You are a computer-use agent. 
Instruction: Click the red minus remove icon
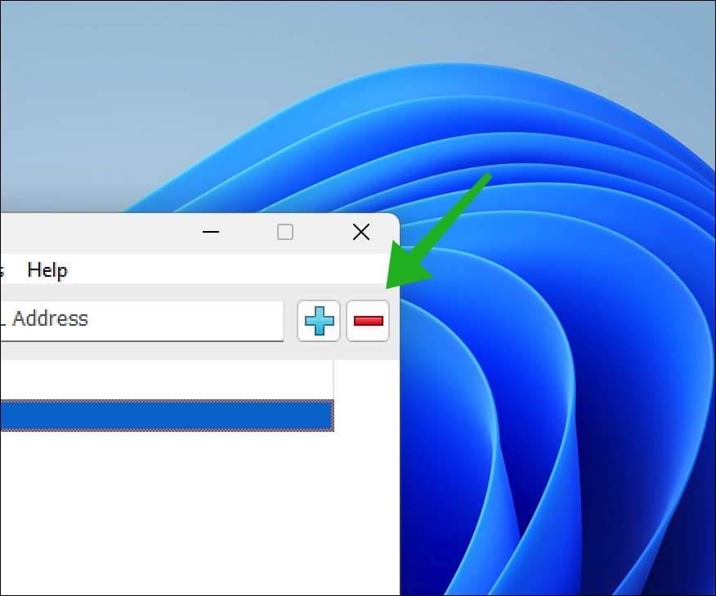[x=368, y=321]
